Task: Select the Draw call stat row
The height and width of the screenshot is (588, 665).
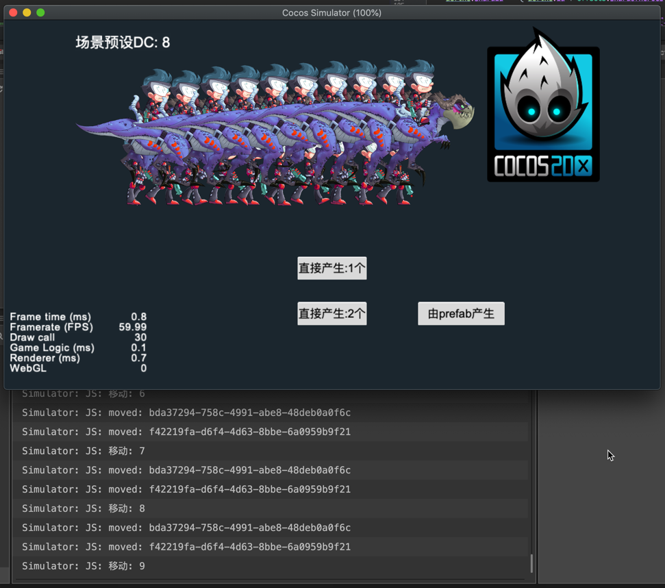Action: point(78,337)
